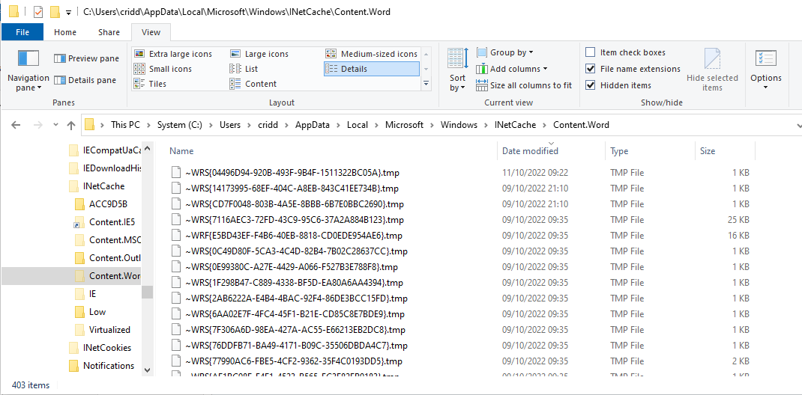The image size is (802, 395).
Task: Go back with the back arrow
Action: (16, 125)
